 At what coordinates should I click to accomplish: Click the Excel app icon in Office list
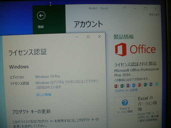[122, 86]
